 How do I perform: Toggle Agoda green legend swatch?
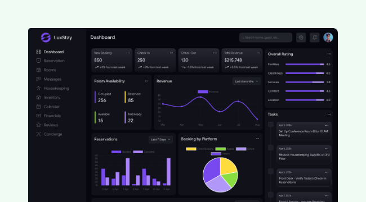point(220,149)
